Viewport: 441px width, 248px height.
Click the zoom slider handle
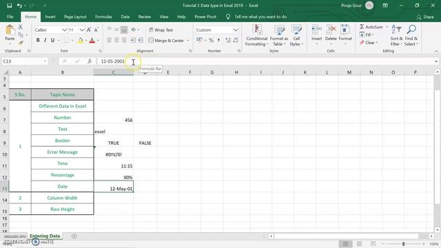tap(403, 244)
